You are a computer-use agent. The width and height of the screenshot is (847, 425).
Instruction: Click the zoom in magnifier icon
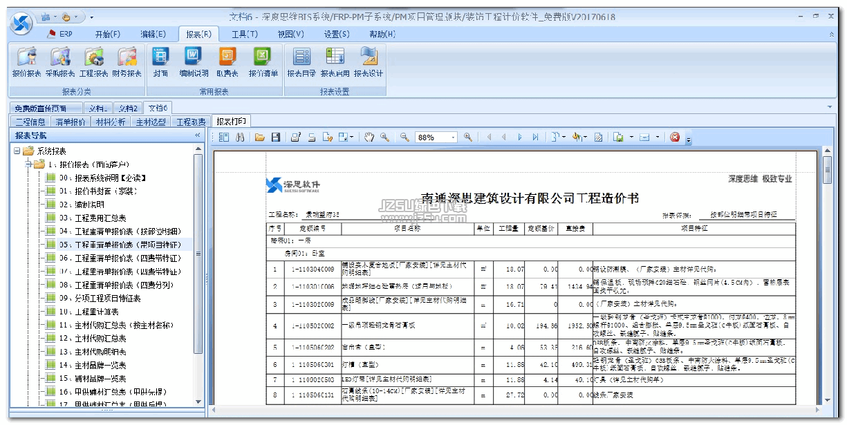click(468, 138)
